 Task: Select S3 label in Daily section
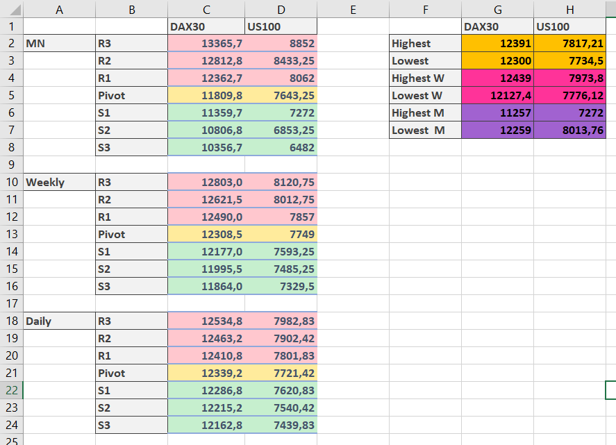pyautogui.click(x=132, y=425)
